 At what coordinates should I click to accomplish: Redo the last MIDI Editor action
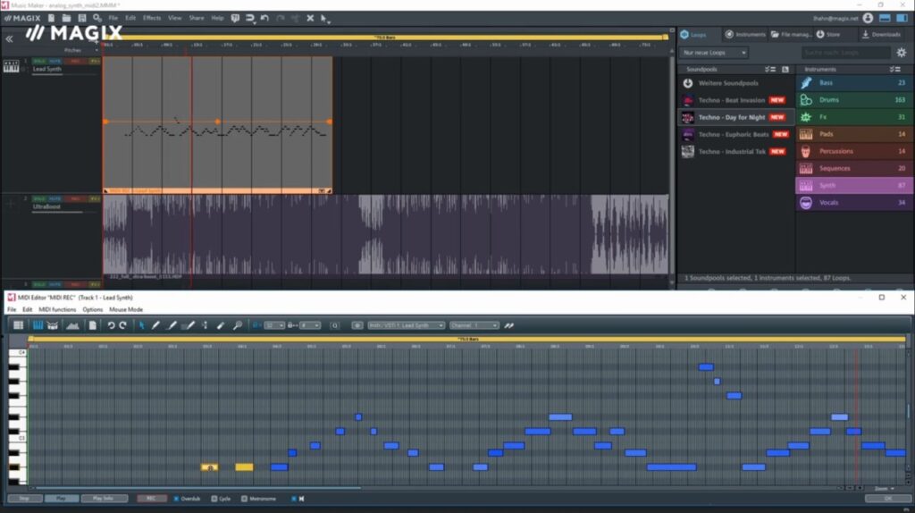point(122,325)
